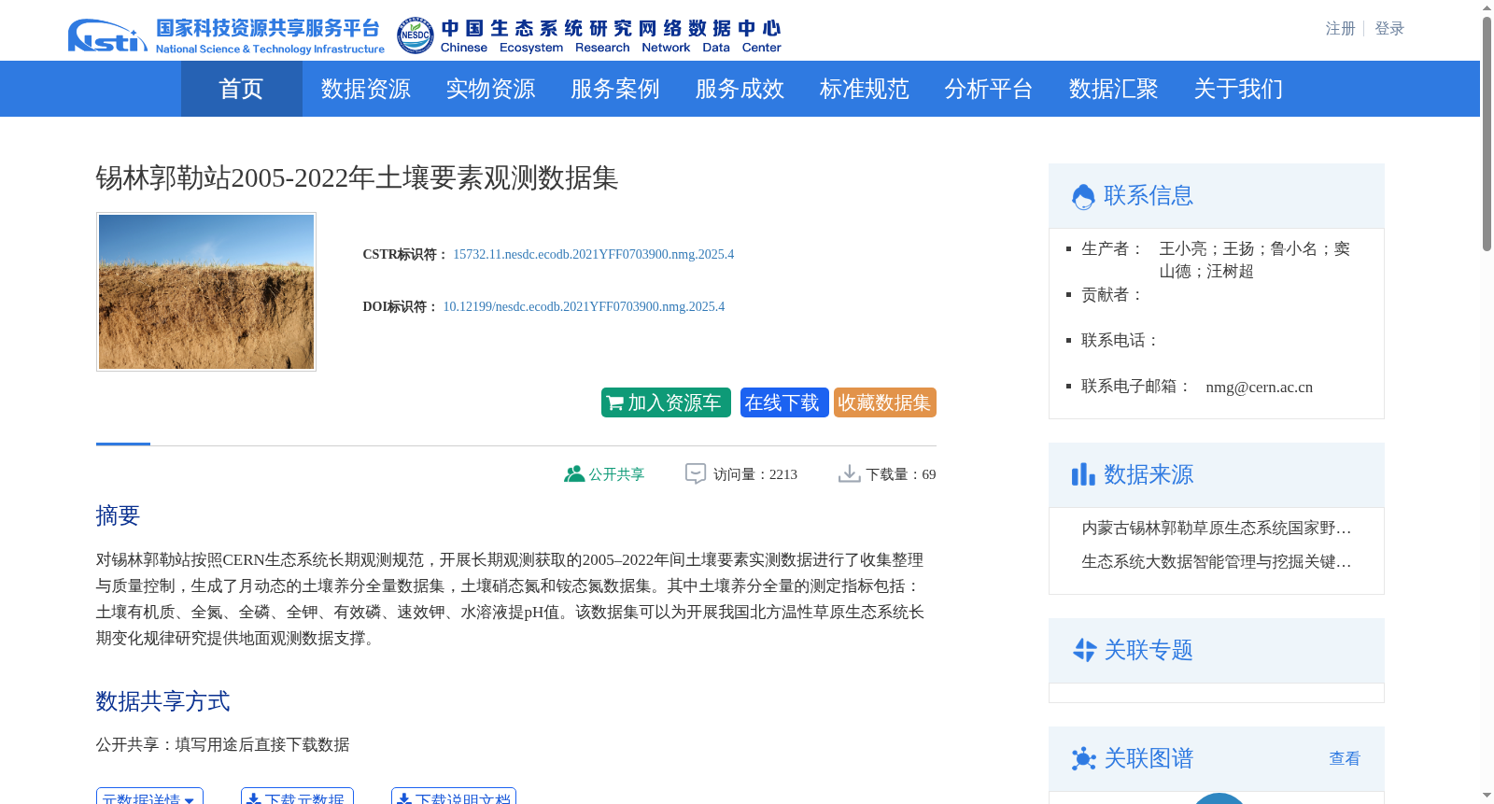This screenshot has width=1494, height=804.
Task: Open the CSTR identifier link
Action: 594,254
